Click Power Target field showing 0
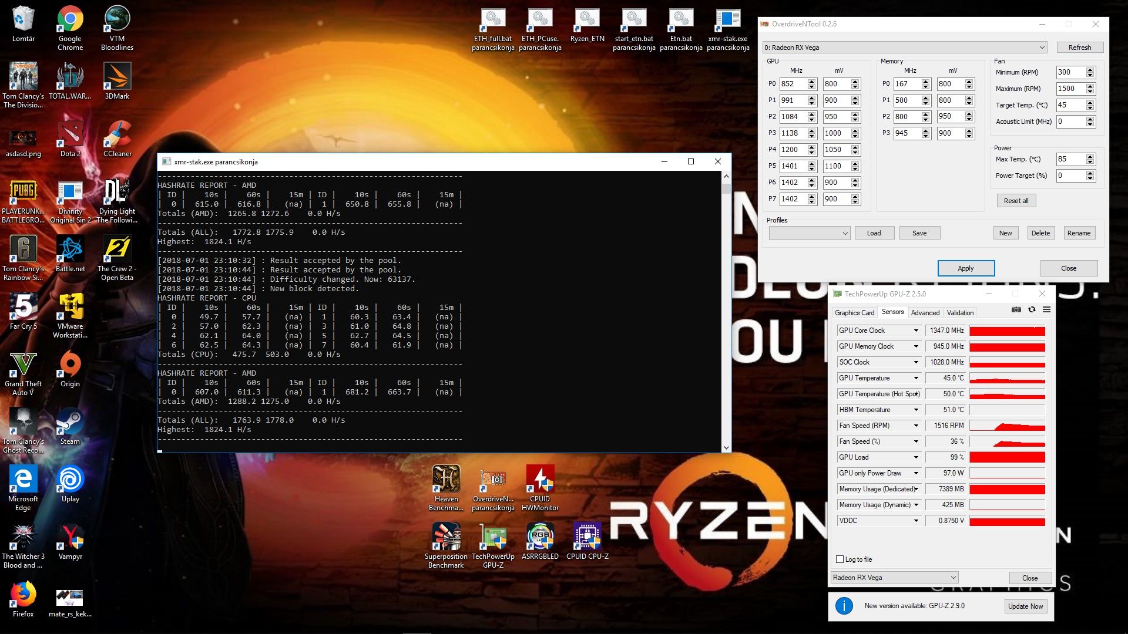Viewport: 1128px width, 634px height. [1070, 176]
